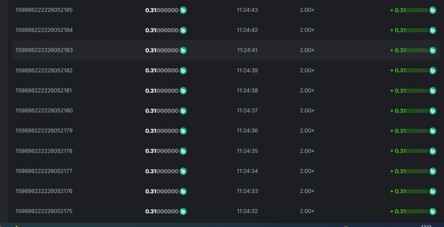Click the bet amount coin icon in the 11:24:36 row
The height and width of the screenshot is (227, 444).
pyautogui.click(x=183, y=131)
